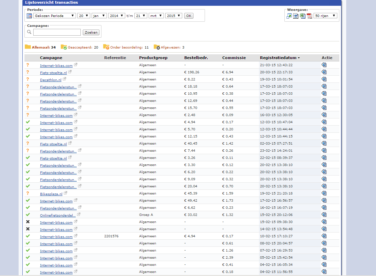Export the list as PDF

[x=309, y=16]
